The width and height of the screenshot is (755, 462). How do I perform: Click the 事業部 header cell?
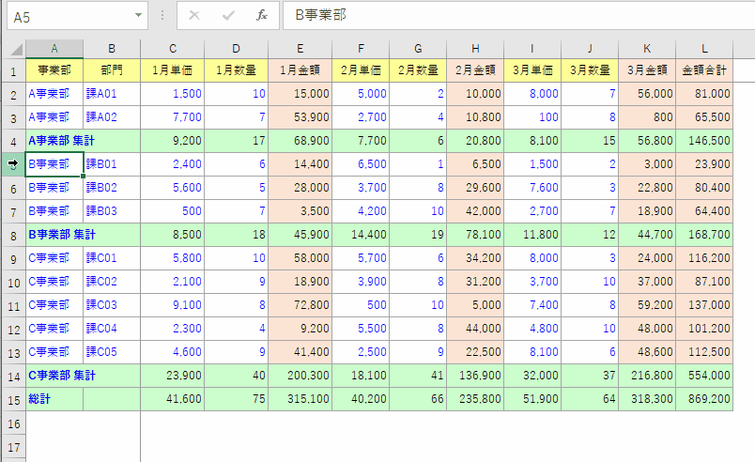click(x=54, y=70)
